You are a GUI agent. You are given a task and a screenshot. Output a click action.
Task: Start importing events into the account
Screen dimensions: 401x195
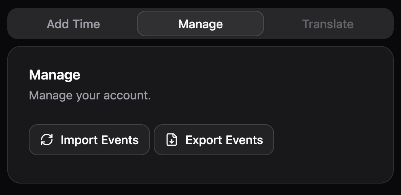pos(89,140)
